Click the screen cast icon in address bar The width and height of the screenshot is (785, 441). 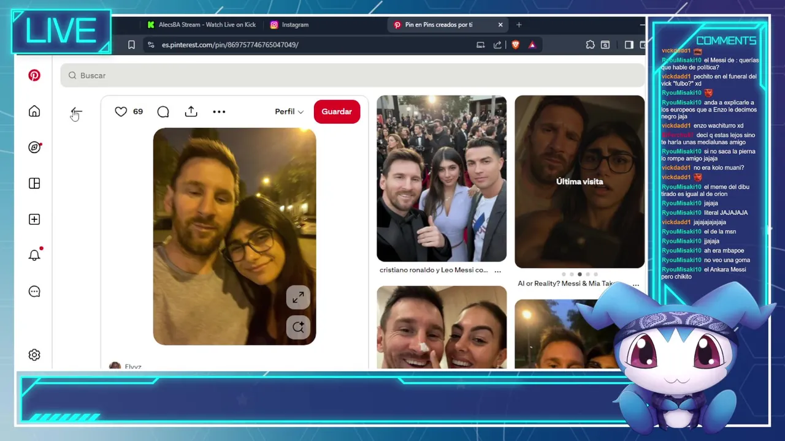point(481,45)
